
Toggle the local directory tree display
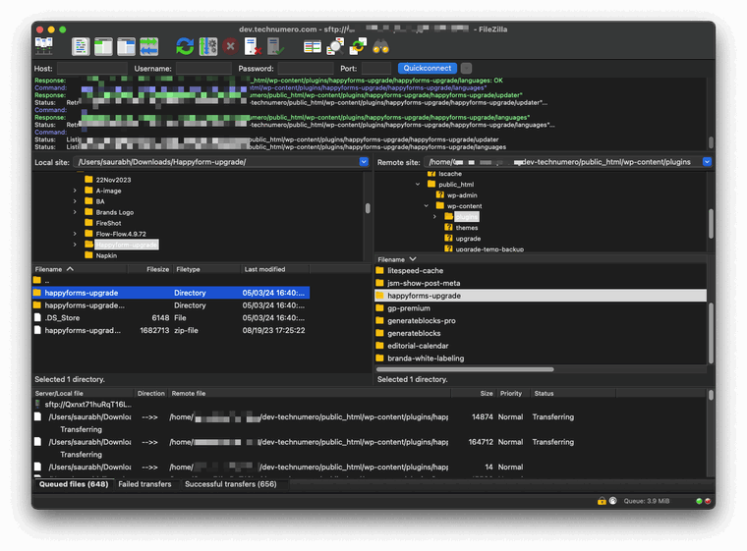tap(103, 46)
